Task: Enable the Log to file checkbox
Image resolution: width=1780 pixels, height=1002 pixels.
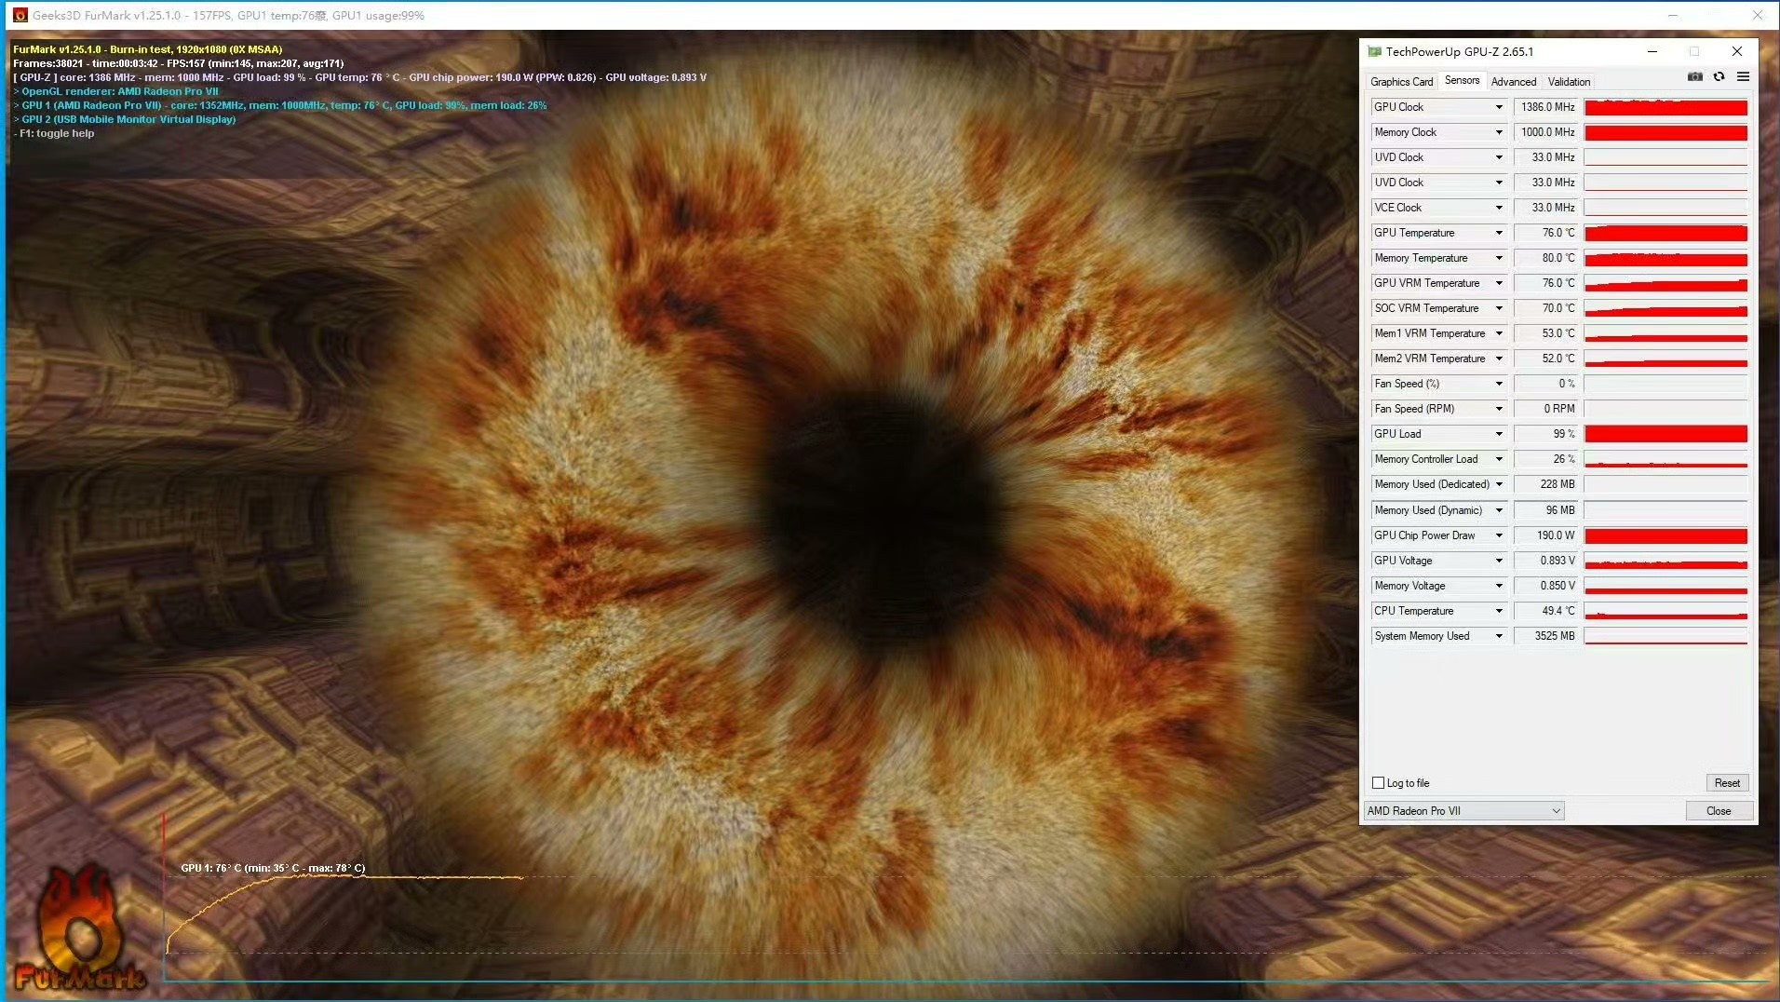Action: click(1379, 783)
